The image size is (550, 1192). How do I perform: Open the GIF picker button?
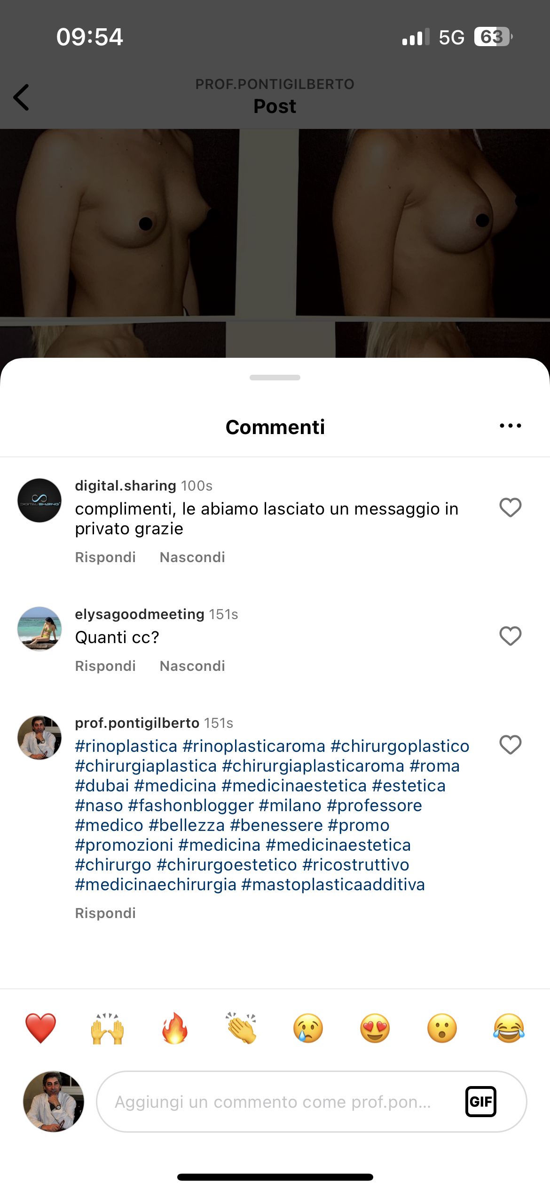[480, 1102]
